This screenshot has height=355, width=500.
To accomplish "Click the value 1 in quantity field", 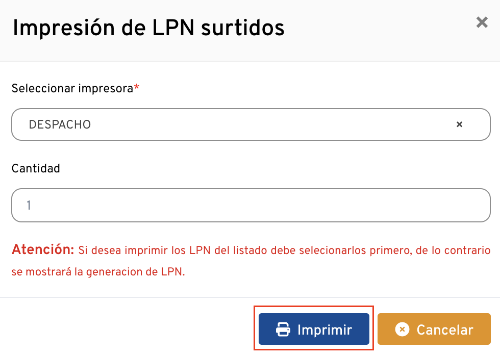I will tap(29, 206).
